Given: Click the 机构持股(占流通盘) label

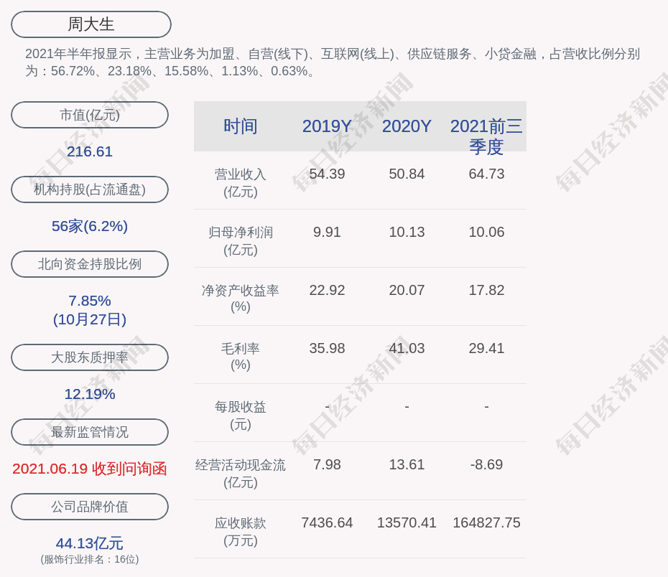Looking at the screenshot, I should click(90, 189).
